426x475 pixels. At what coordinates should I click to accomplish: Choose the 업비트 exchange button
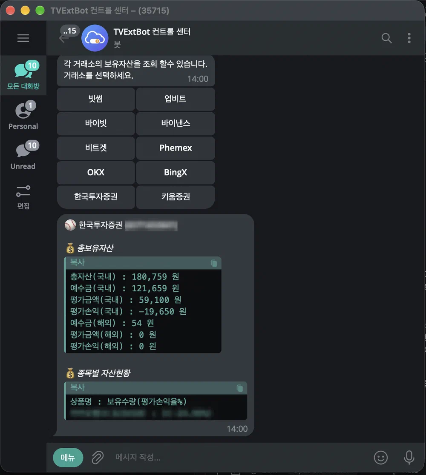176,99
